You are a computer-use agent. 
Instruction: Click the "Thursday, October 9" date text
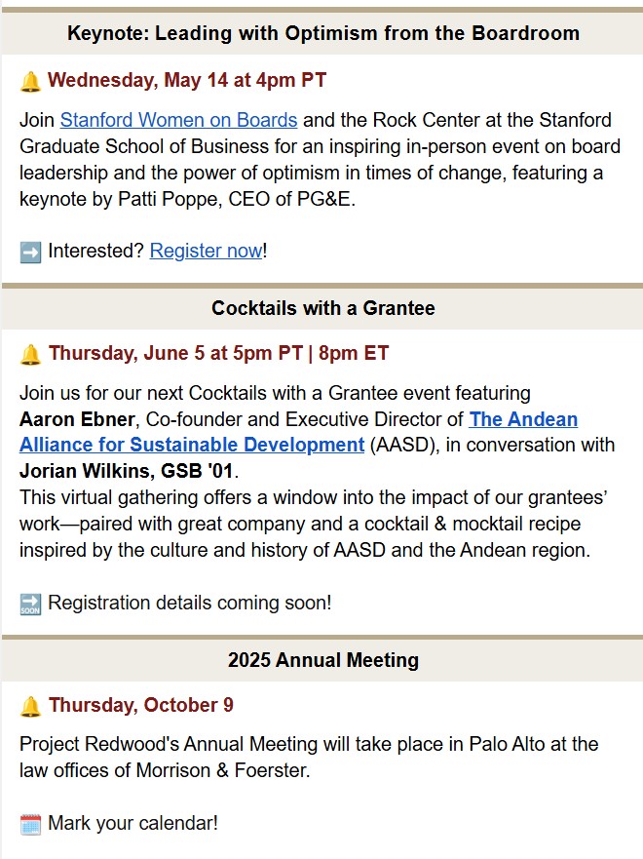(x=140, y=705)
